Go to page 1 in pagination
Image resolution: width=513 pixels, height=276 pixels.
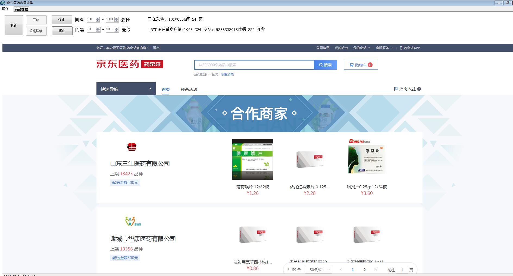coord(353,270)
